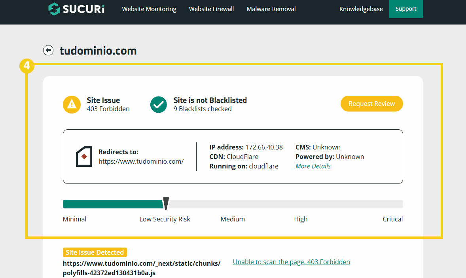This screenshot has height=278, width=466.
Task: Click the security risk slider marker
Action: (166, 203)
